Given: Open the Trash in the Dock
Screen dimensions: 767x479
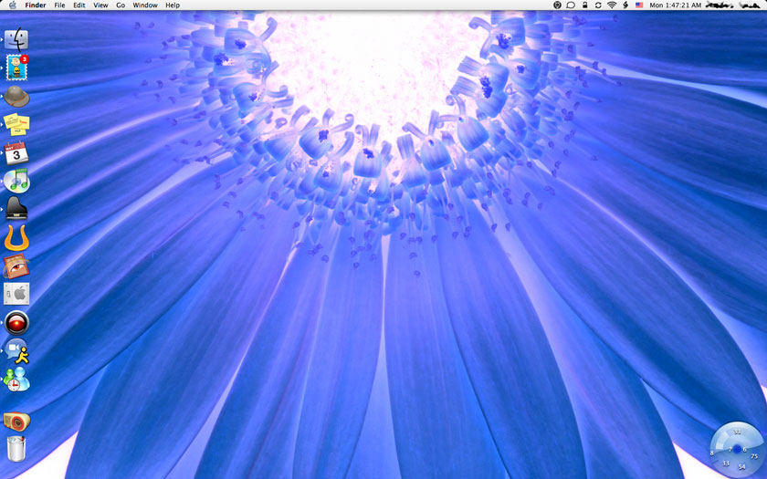Looking at the screenshot, I should (16, 448).
